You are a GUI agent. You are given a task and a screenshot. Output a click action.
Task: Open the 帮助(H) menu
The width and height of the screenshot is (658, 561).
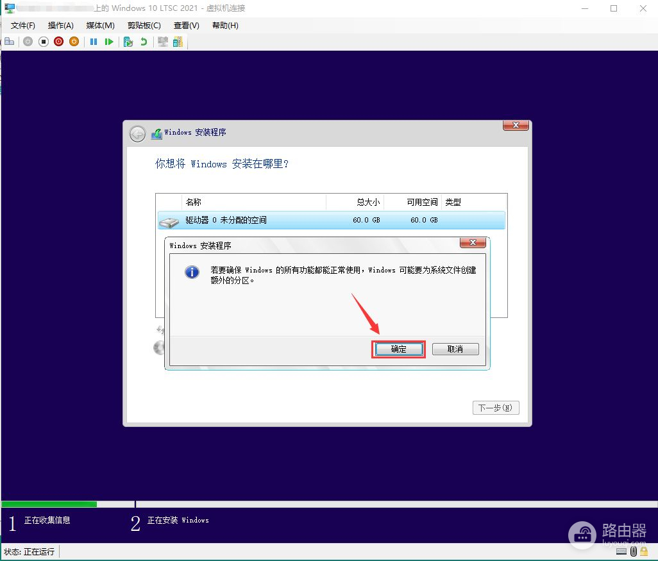point(224,26)
